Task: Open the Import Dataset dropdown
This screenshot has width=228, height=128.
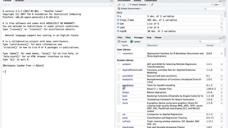Action: click(138, 5)
